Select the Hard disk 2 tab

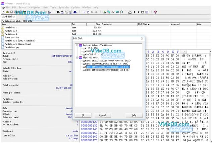(x=8, y=17)
